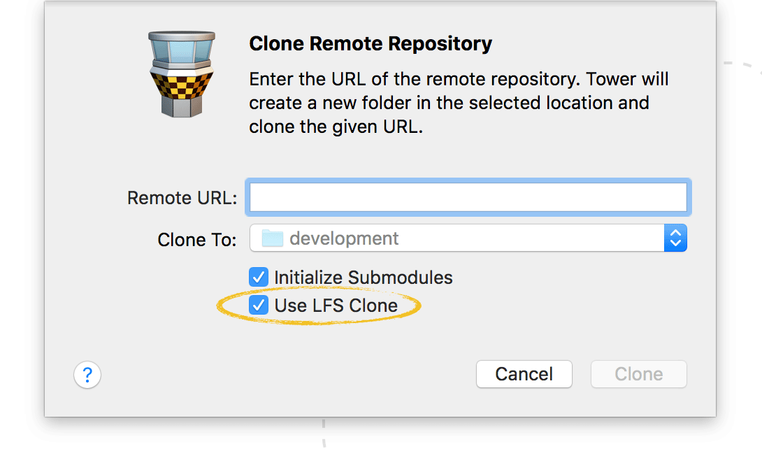
Task: Click the folder icon in Clone To
Action: (272, 238)
